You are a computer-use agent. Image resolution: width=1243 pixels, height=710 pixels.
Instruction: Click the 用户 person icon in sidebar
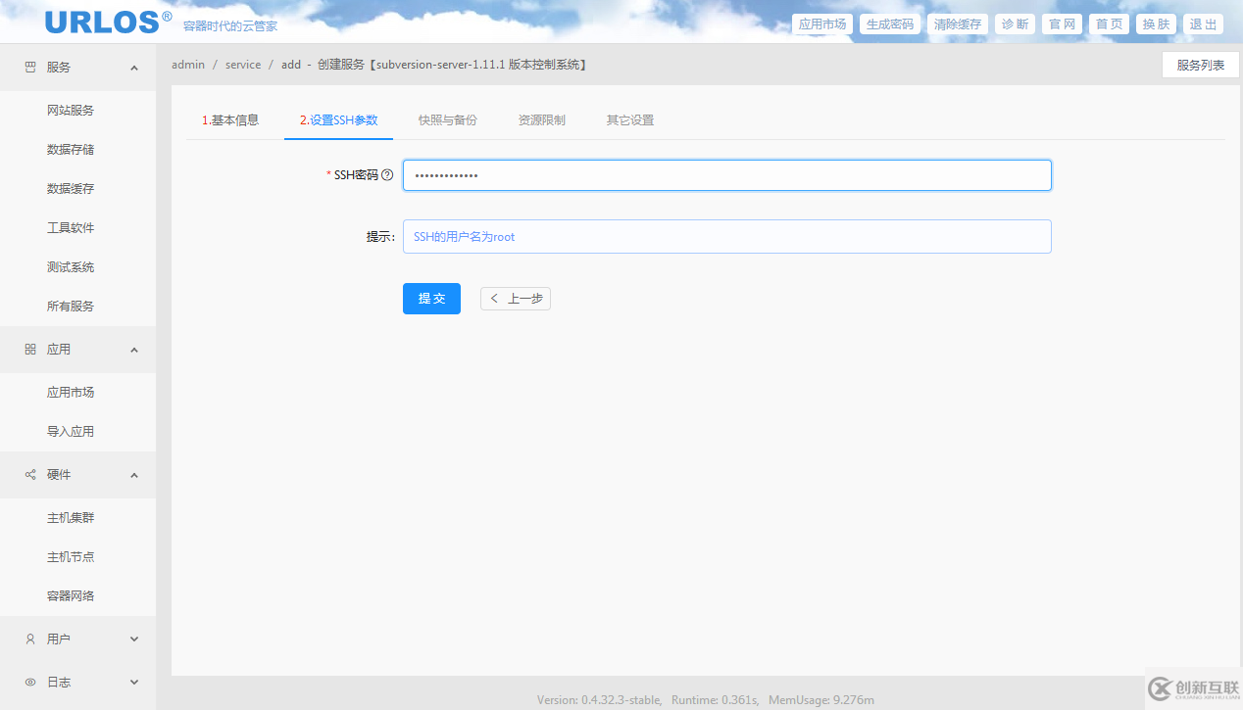point(30,639)
